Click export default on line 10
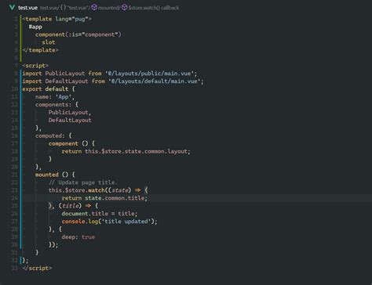 46,89
